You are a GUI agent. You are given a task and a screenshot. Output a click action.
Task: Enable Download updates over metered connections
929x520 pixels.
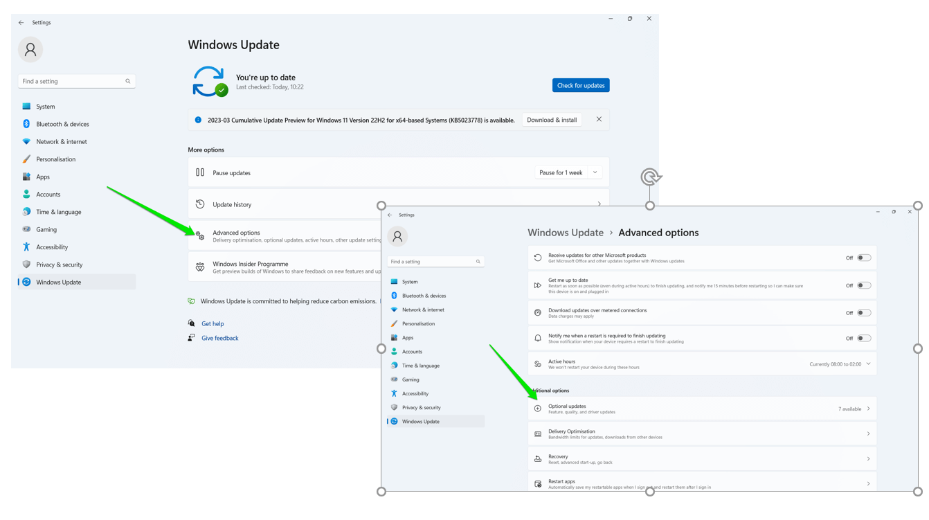[864, 313]
